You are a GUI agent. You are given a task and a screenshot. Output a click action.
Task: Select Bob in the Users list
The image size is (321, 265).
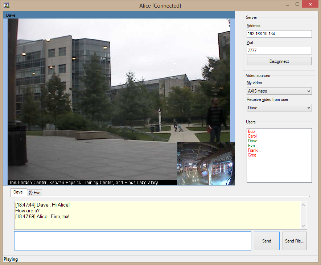pyautogui.click(x=251, y=131)
